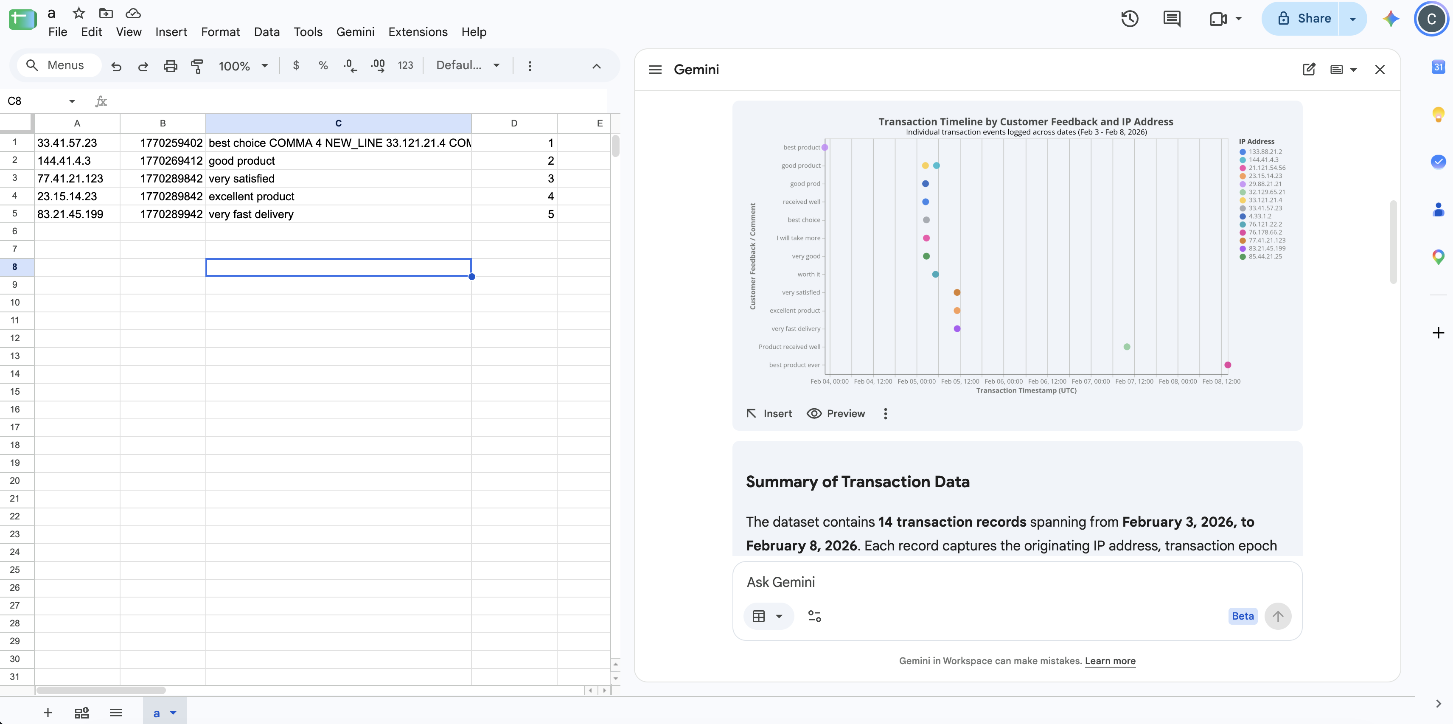Open sheet tab 'a' options arrow
The height and width of the screenshot is (724, 1453).
pos(173,713)
